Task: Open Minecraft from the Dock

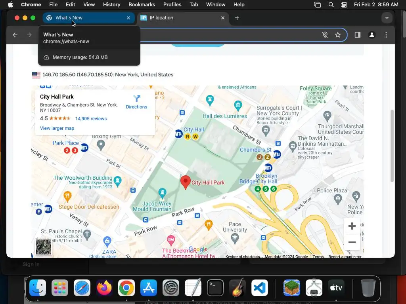Action: point(292,288)
